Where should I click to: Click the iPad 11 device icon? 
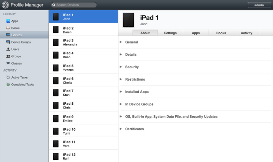click(x=56, y=144)
